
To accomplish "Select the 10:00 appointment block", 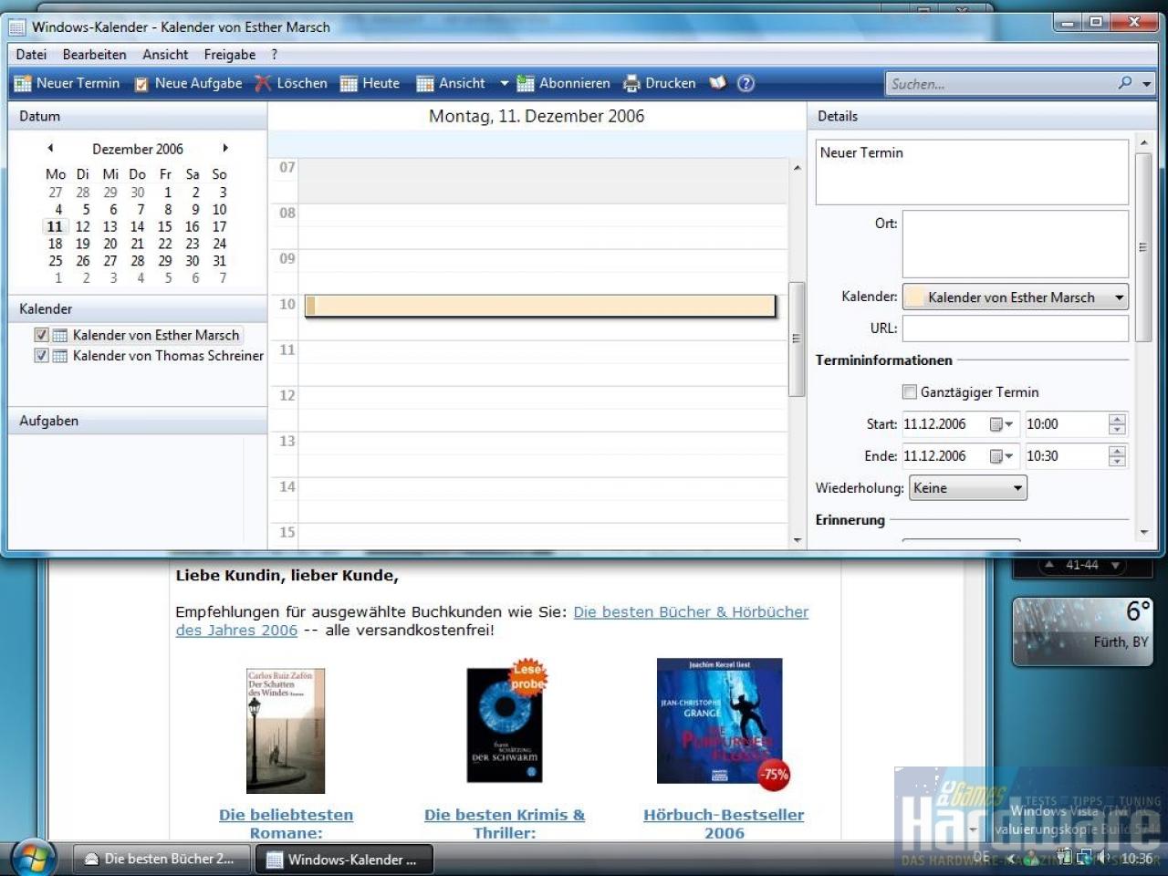I will pos(540,306).
